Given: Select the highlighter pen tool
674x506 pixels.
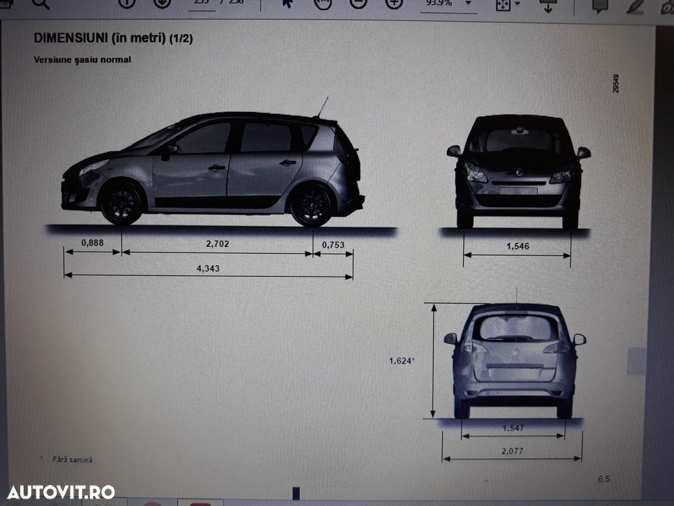Looking at the screenshot, I should click(635, 6).
